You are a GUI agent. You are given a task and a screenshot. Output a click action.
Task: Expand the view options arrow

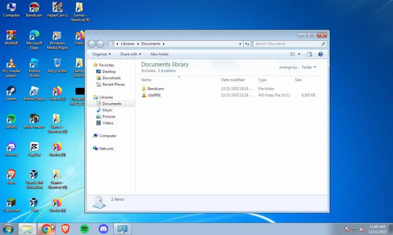coord(299,54)
